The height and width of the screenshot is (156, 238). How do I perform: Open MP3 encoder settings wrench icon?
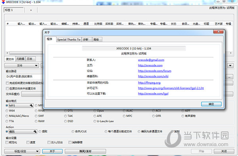tap(31, 106)
